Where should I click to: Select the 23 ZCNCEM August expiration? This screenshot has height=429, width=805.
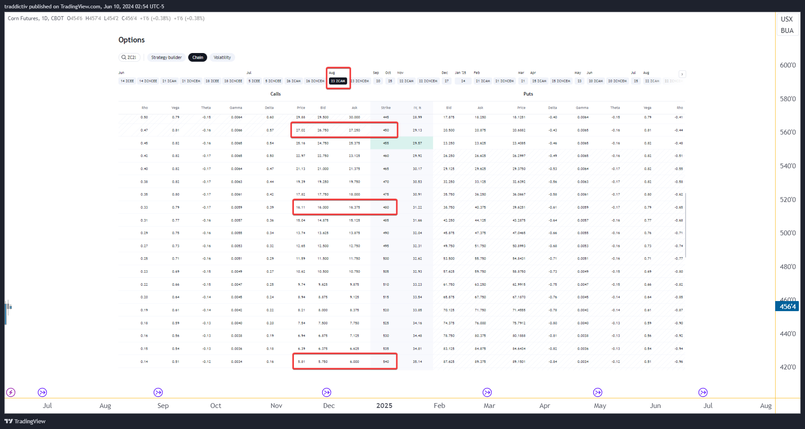(x=360, y=81)
